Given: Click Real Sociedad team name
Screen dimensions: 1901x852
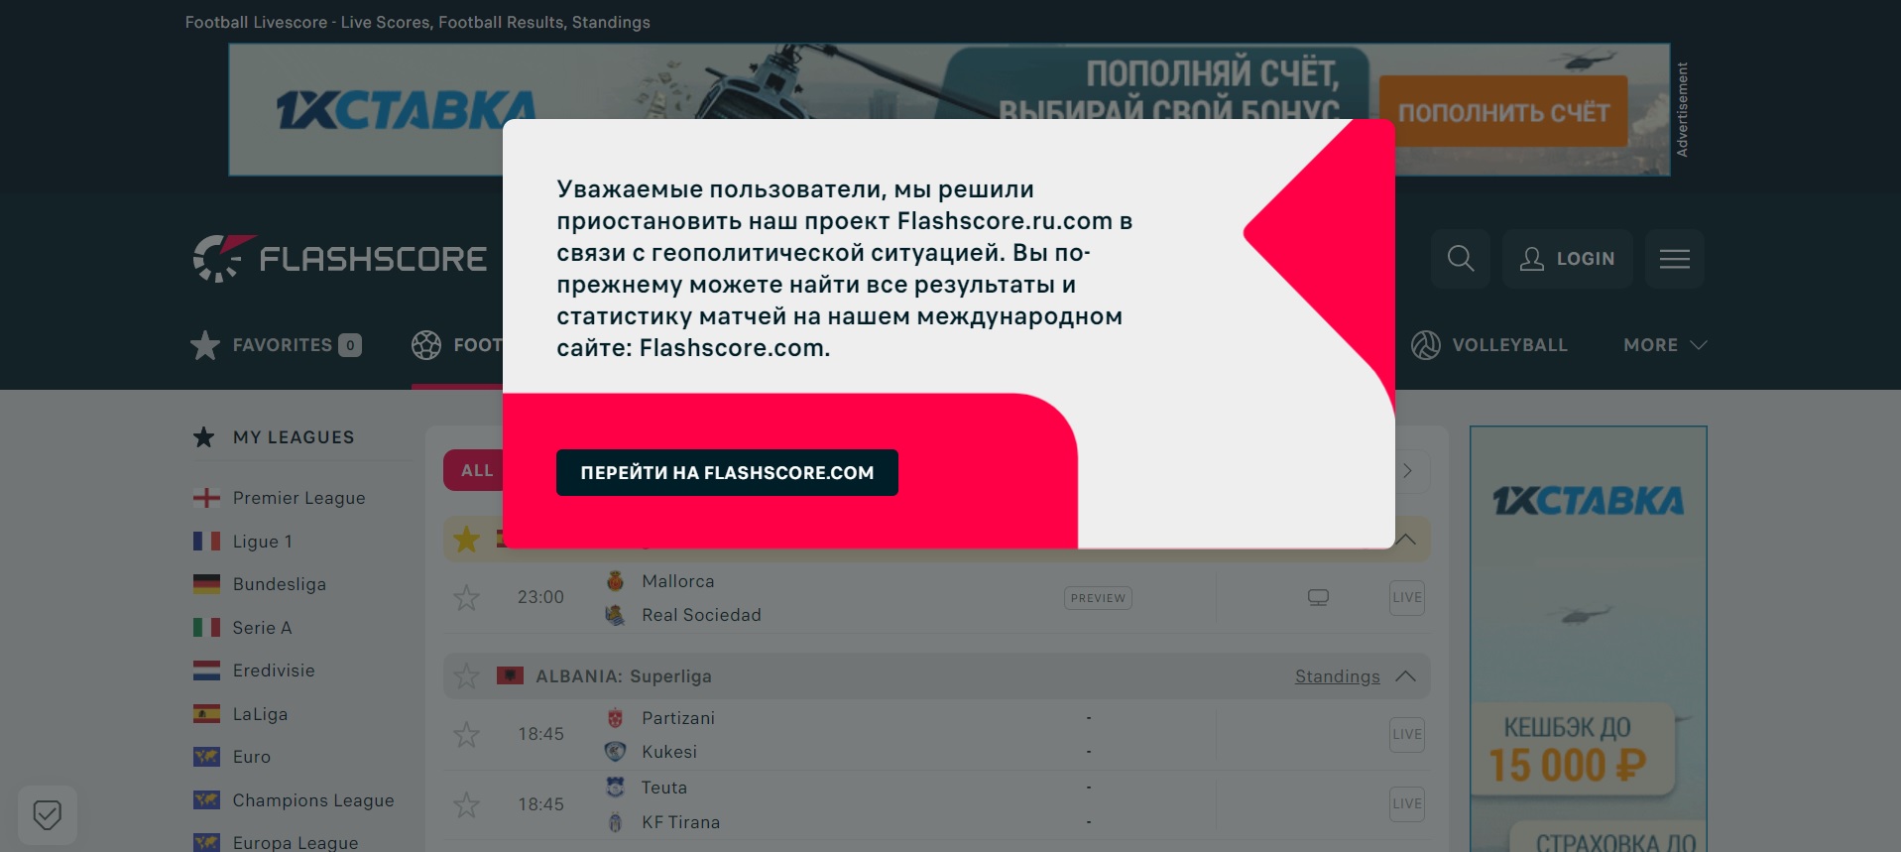Looking at the screenshot, I should point(701,615).
